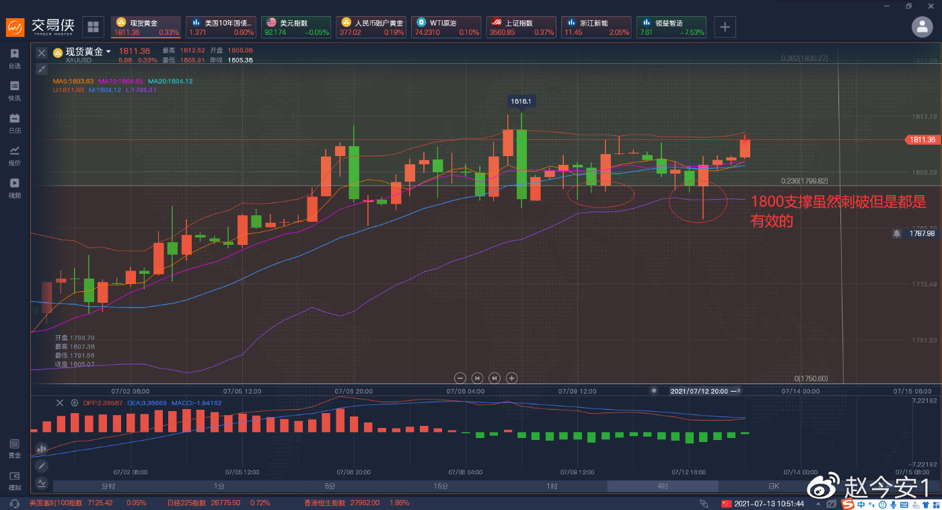Select the 5分 timeframe
Image resolution: width=942 pixels, height=510 pixels.
tap(330, 486)
